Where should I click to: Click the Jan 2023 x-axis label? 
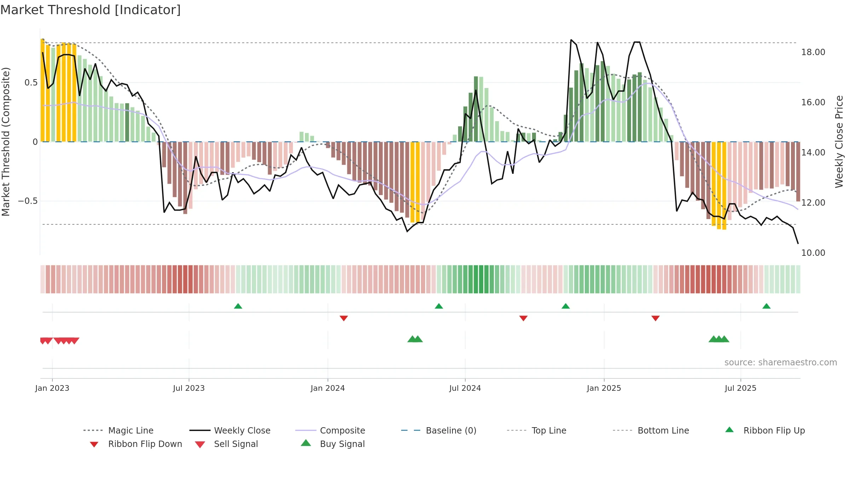click(52, 388)
